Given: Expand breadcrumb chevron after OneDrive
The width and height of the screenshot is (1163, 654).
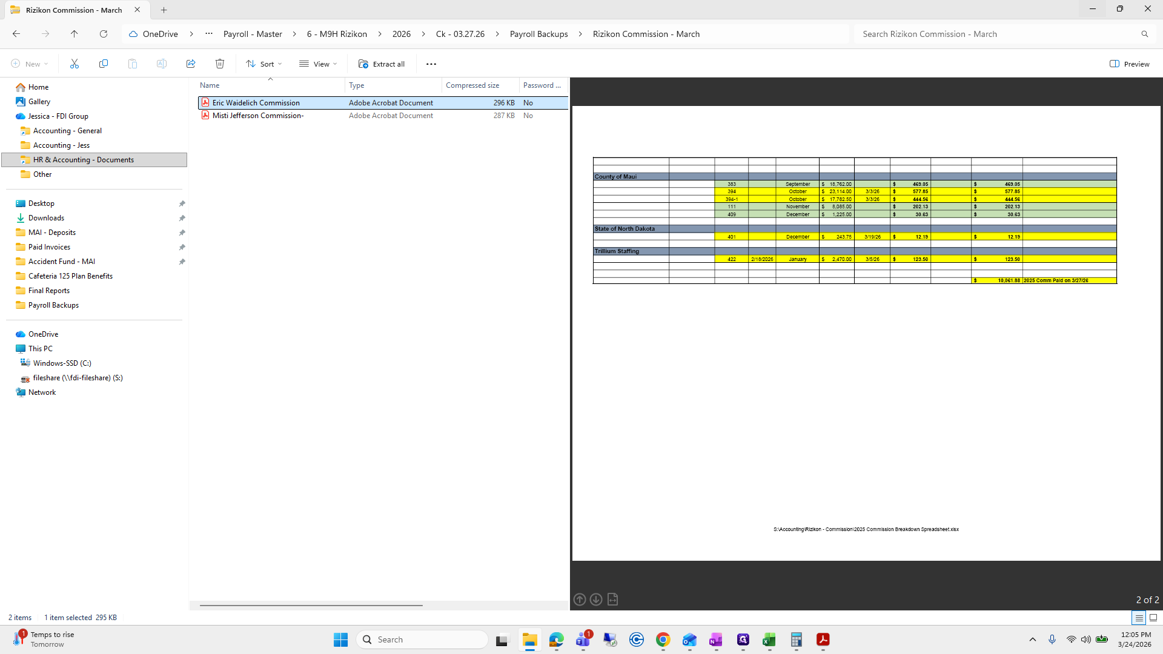Looking at the screenshot, I should click(191, 34).
